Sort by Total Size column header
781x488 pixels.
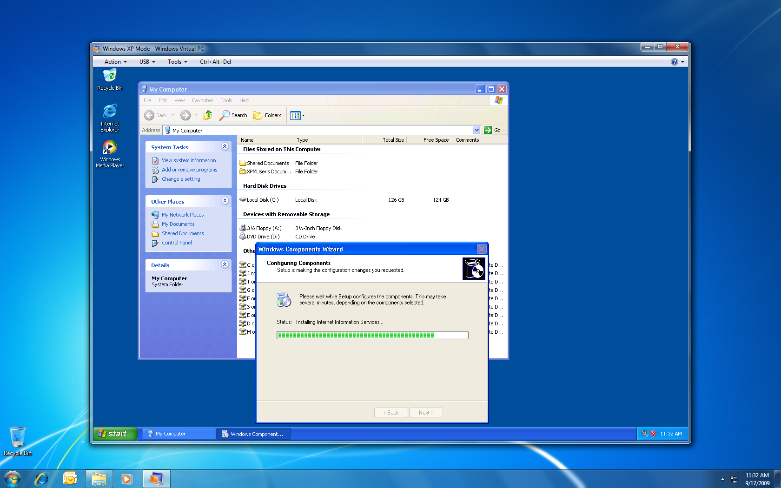384,140
